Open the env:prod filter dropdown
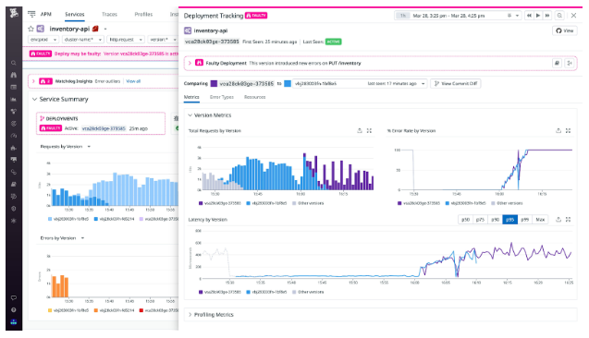The width and height of the screenshot is (589, 338). [x=43, y=40]
